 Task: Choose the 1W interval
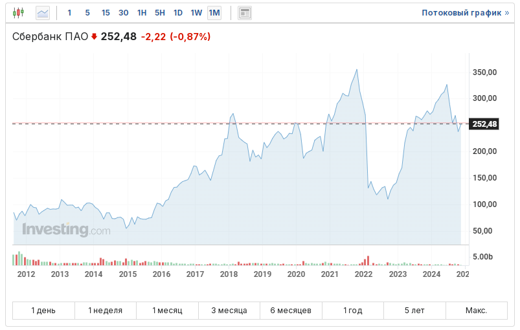tap(196, 13)
